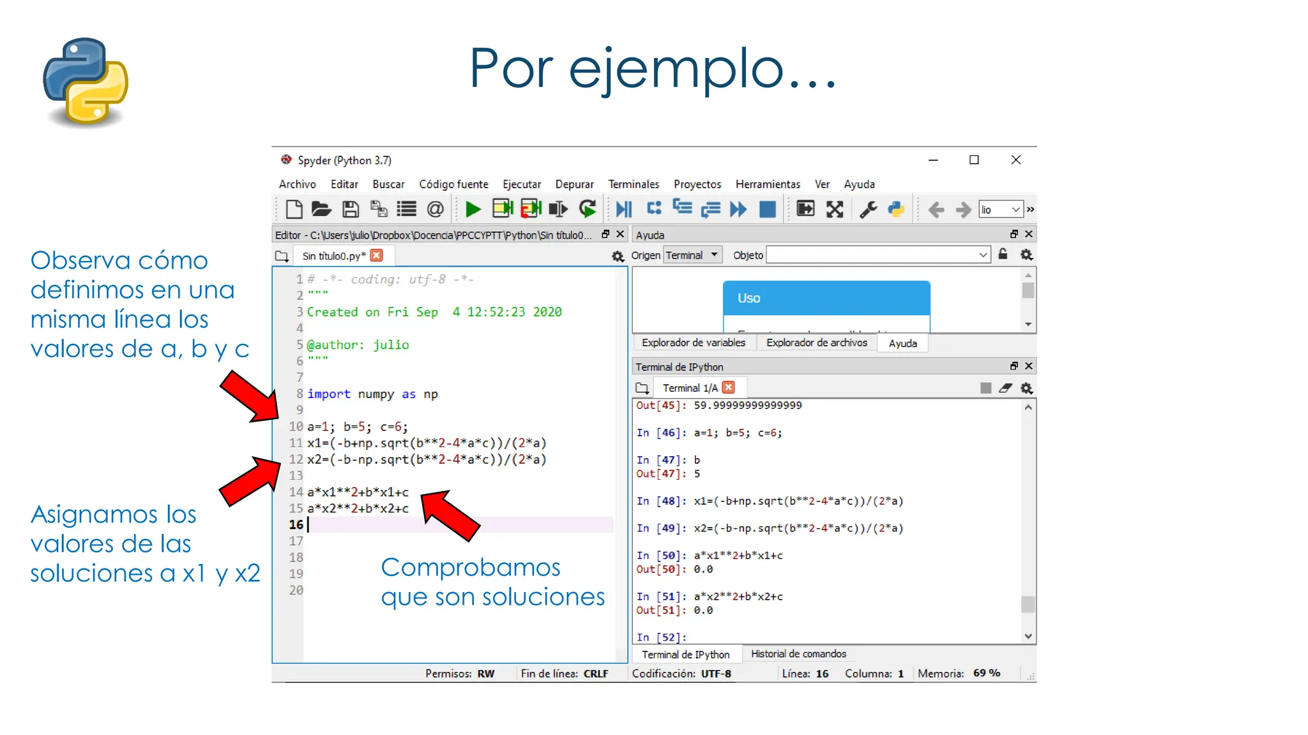Run cell and advance toolbar icon
This screenshot has height=735, width=1308.
click(x=531, y=209)
